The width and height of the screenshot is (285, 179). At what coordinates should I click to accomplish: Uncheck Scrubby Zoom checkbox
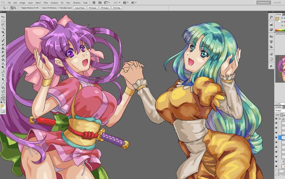click(x=59, y=8)
